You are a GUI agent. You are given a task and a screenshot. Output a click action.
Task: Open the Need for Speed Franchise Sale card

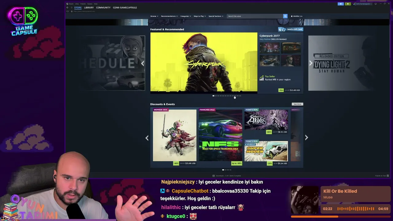(220, 135)
